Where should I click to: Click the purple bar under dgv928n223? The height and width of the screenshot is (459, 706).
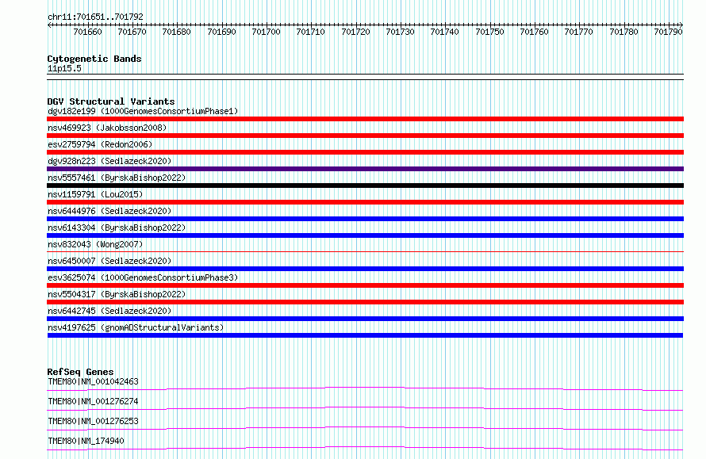[365, 169]
